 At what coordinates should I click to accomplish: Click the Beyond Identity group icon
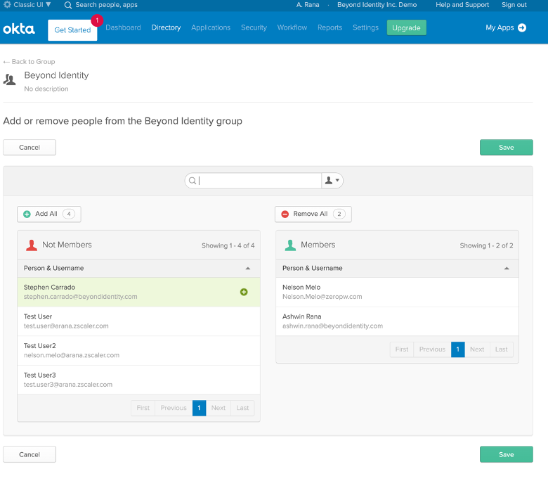coord(10,79)
